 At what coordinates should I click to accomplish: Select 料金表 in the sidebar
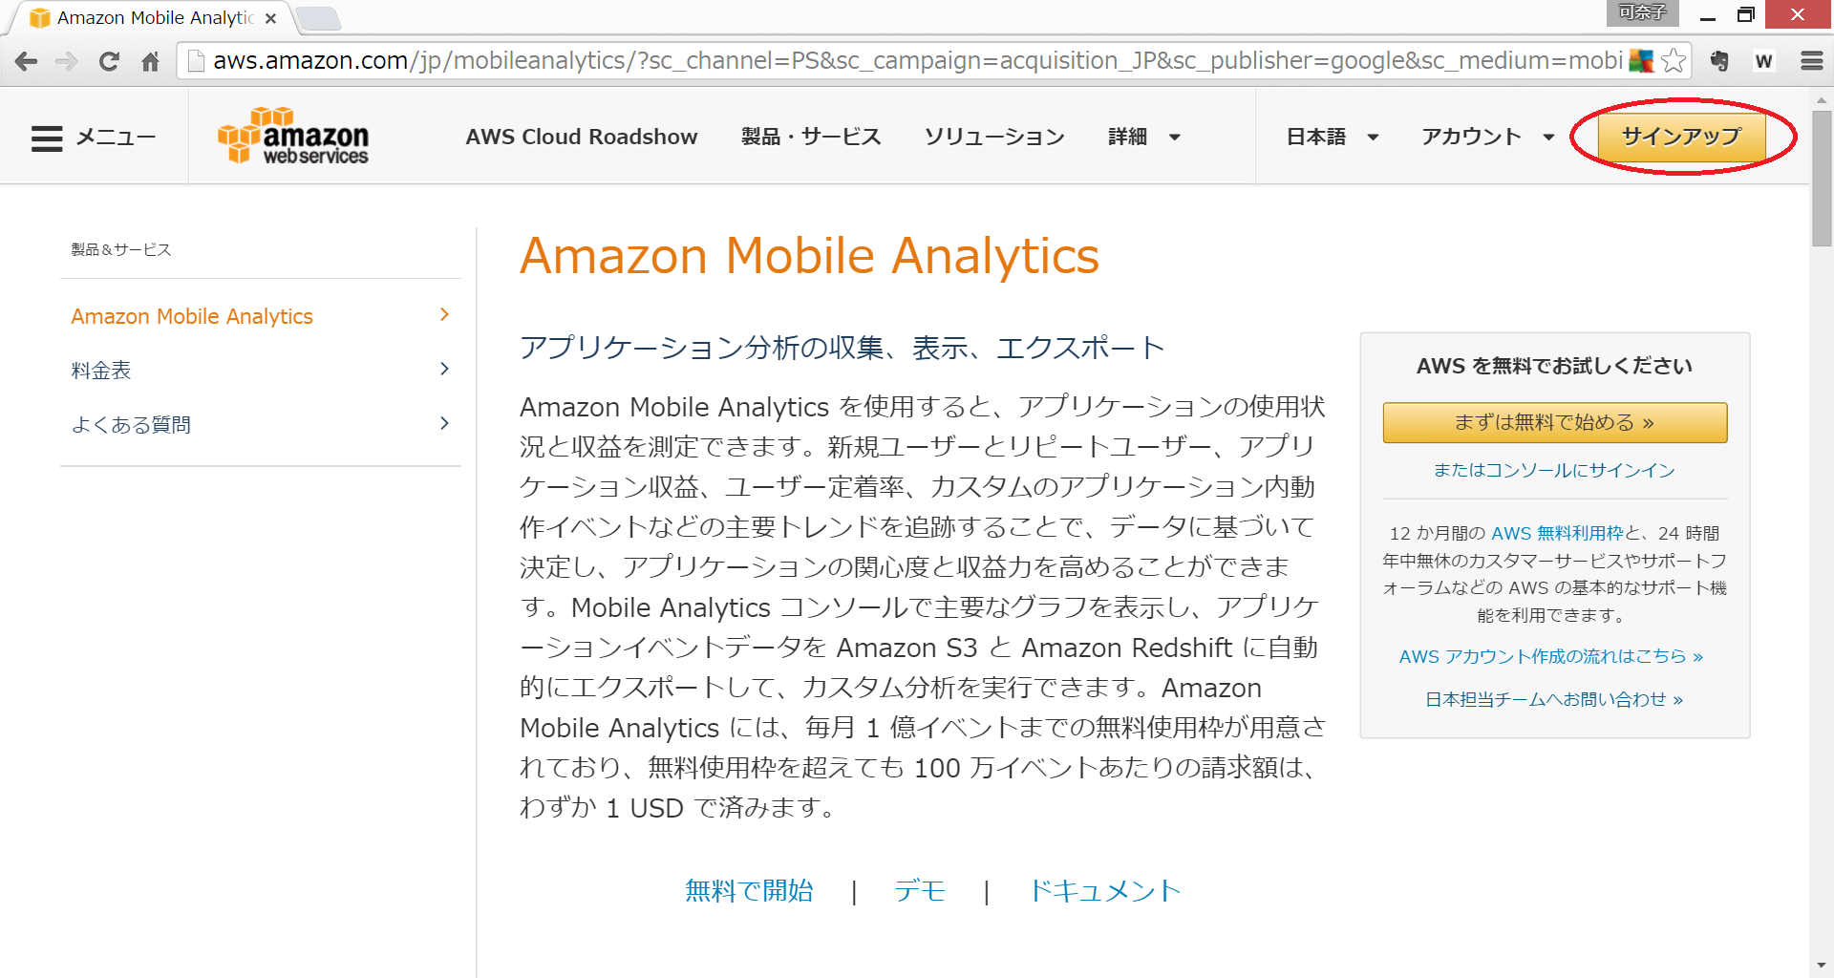click(x=101, y=371)
